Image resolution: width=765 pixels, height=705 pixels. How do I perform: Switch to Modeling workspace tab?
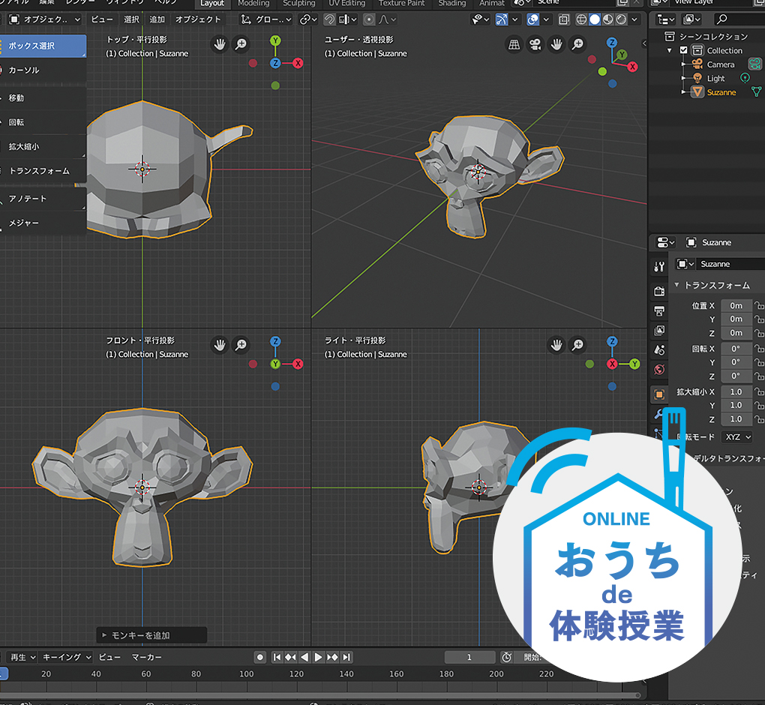coord(253,4)
